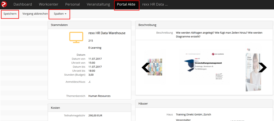
Task: Show next image with right arrow
Action: [x=262, y=67]
